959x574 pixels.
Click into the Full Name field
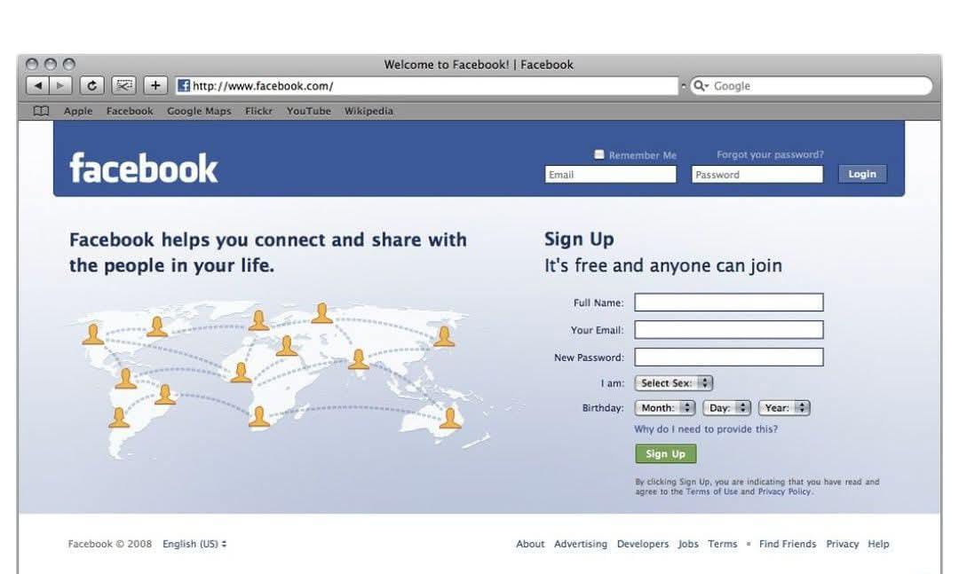click(729, 302)
